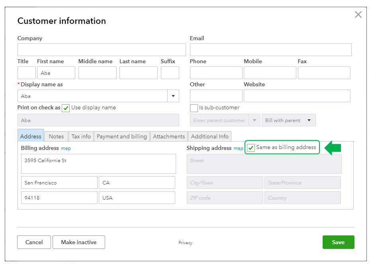Viewport: 374px width, 270px height.
Task: Click Make inactive button
Action: [x=78, y=242]
